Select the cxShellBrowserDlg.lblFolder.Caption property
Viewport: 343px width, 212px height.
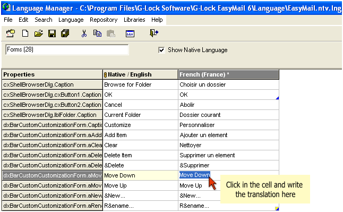coord(52,115)
